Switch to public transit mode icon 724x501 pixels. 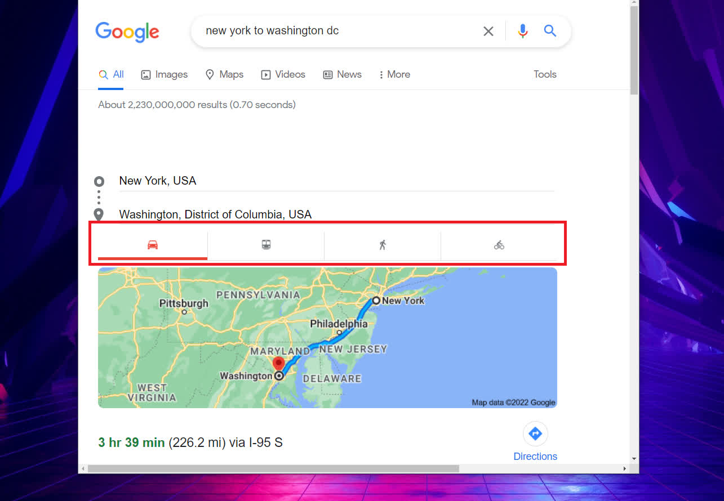tap(266, 245)
